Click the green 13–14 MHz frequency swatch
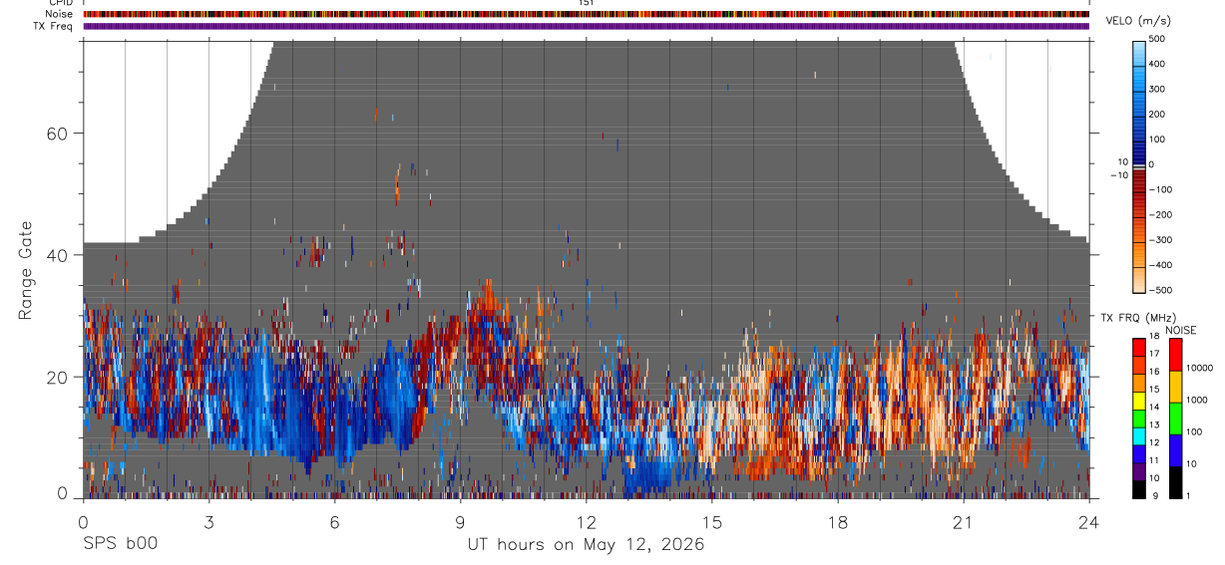The height and width of the screenshot is (565, 1225). click(1139, 419)
